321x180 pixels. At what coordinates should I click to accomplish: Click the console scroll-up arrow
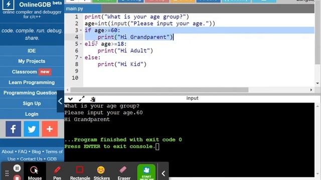[317, 106]
